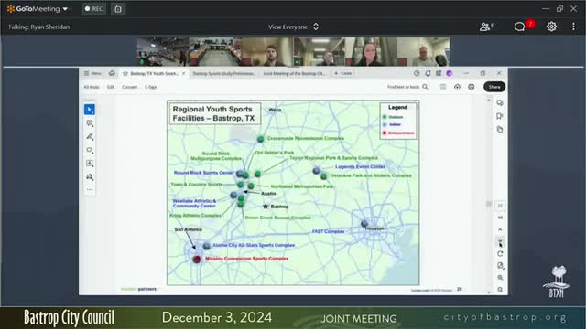Open Acrobat apps grid icon

pyautogui.click(x=439, y=73)
